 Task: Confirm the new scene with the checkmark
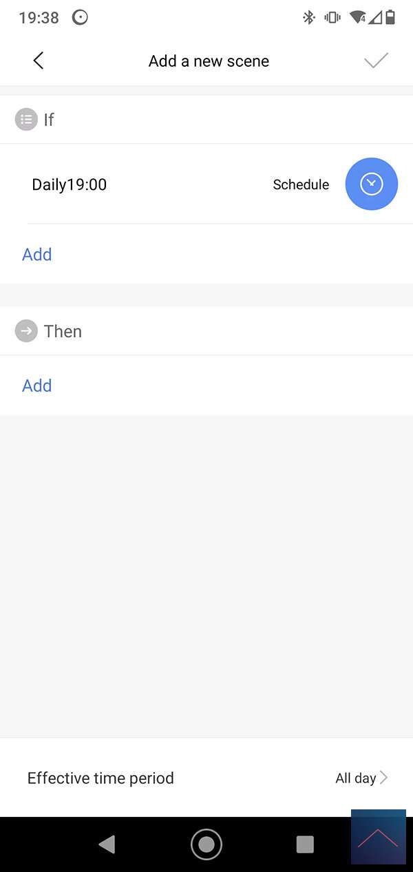click(x=376, y=61)
